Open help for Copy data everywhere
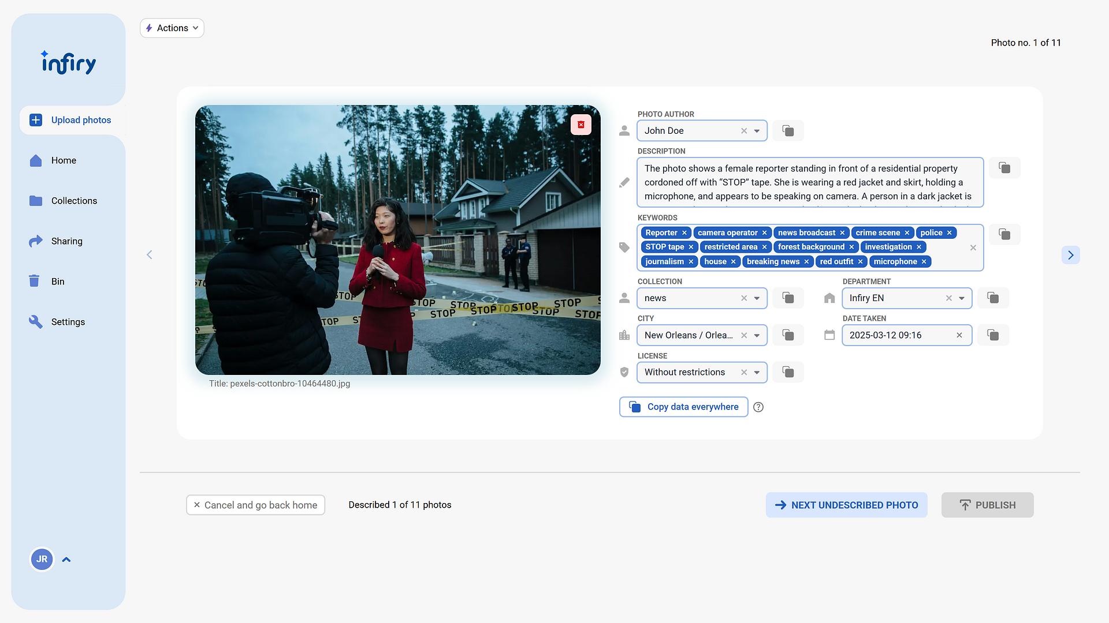This screenshot has width=1109, height=623. click(x=758, y=407)
